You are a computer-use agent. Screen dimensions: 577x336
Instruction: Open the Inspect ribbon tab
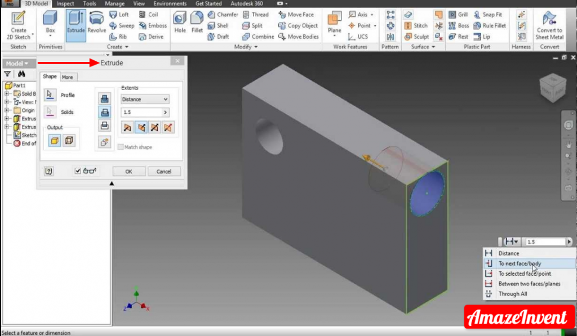(65, 4)
